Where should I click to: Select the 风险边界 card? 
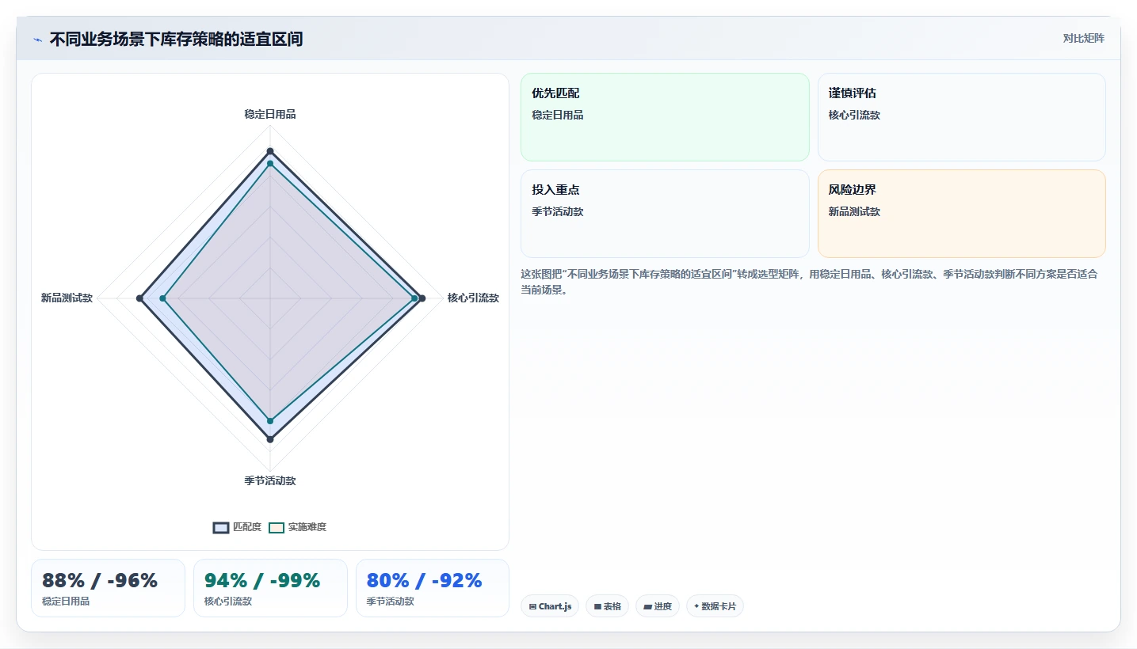pos(961,214)
